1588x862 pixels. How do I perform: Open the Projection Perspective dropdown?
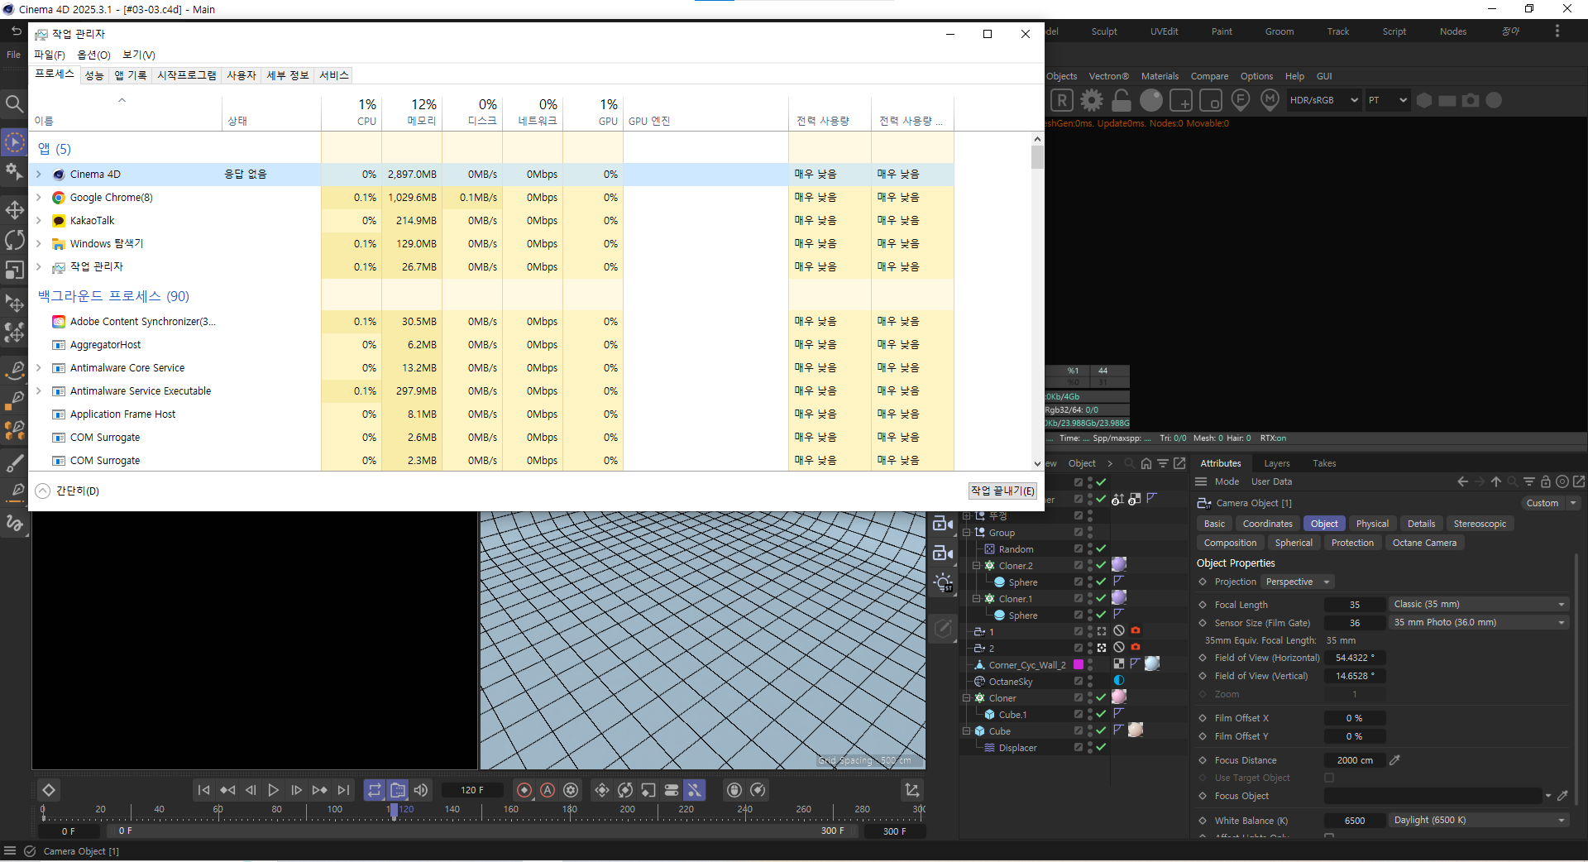tap(1297, 582)
